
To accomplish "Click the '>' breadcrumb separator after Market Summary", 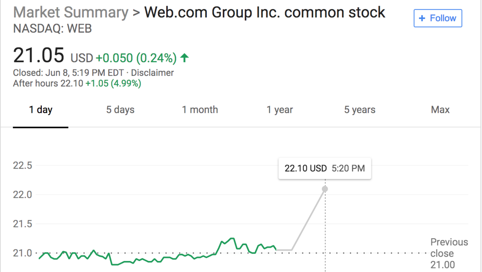I will tap(135, 12).
